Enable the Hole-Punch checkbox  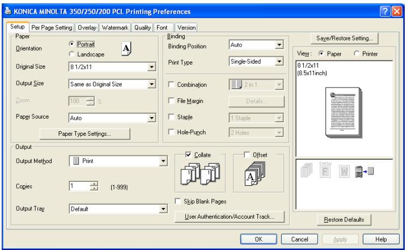tap(171, 132)
